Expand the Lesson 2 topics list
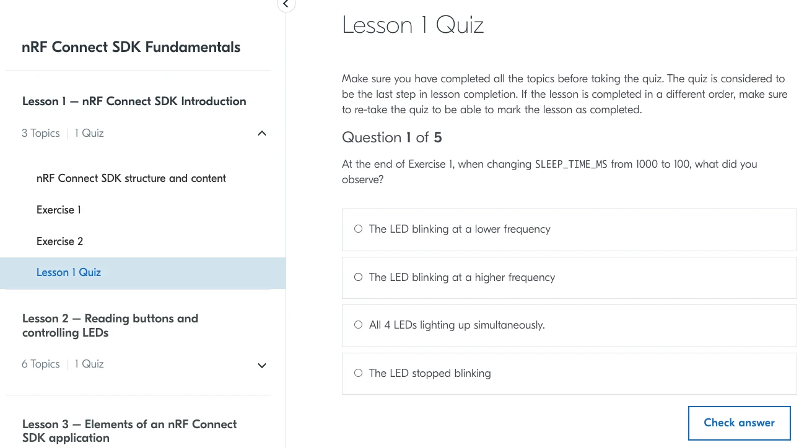799x448 pixels. click(261, 365)
